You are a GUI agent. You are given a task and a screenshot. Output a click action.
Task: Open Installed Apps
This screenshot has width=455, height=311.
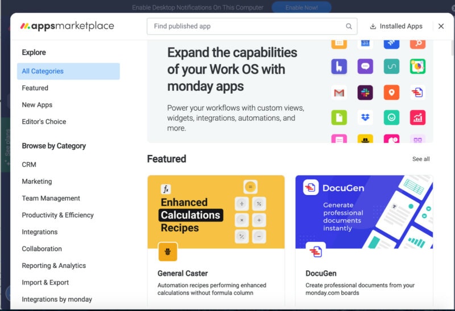pos(396,26)
